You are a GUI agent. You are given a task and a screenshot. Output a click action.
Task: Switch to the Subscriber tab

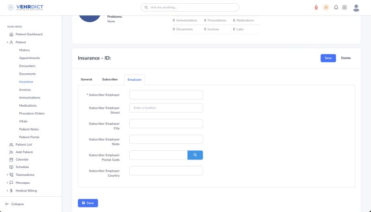coord(110,79)
